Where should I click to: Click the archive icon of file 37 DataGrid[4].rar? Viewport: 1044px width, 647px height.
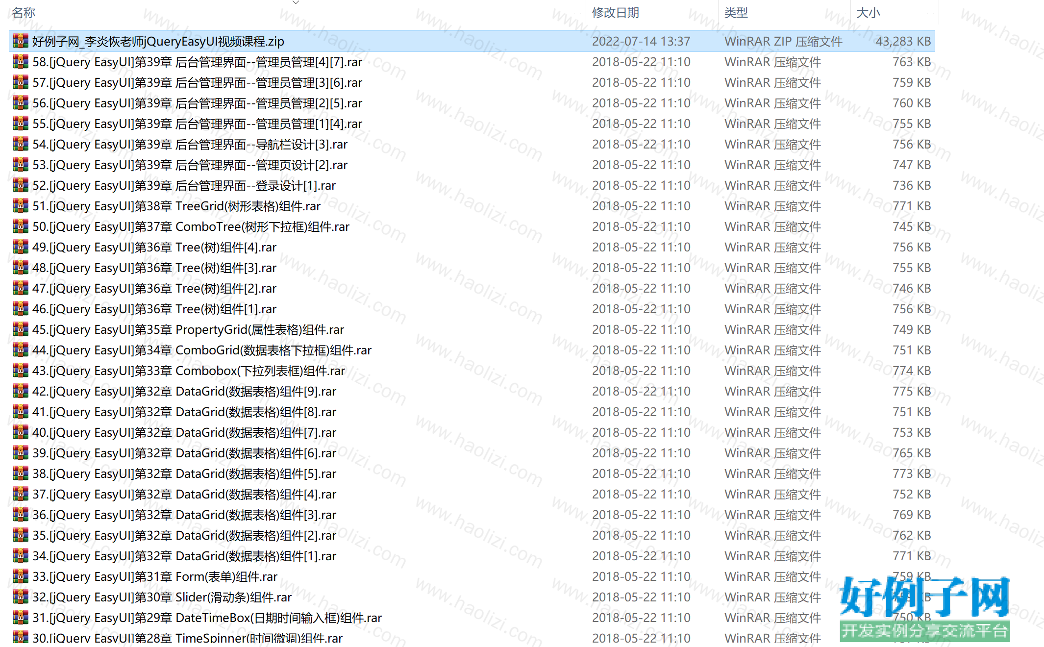pyautogui.click(x=20, y=494)
